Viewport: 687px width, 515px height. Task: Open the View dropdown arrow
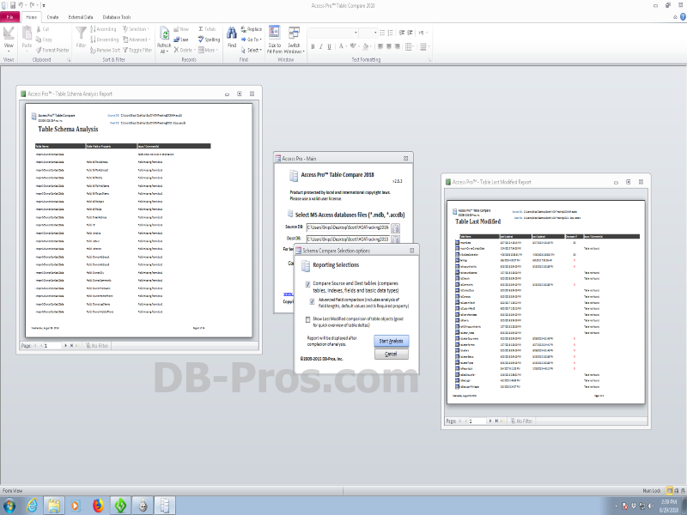(9, 51)
